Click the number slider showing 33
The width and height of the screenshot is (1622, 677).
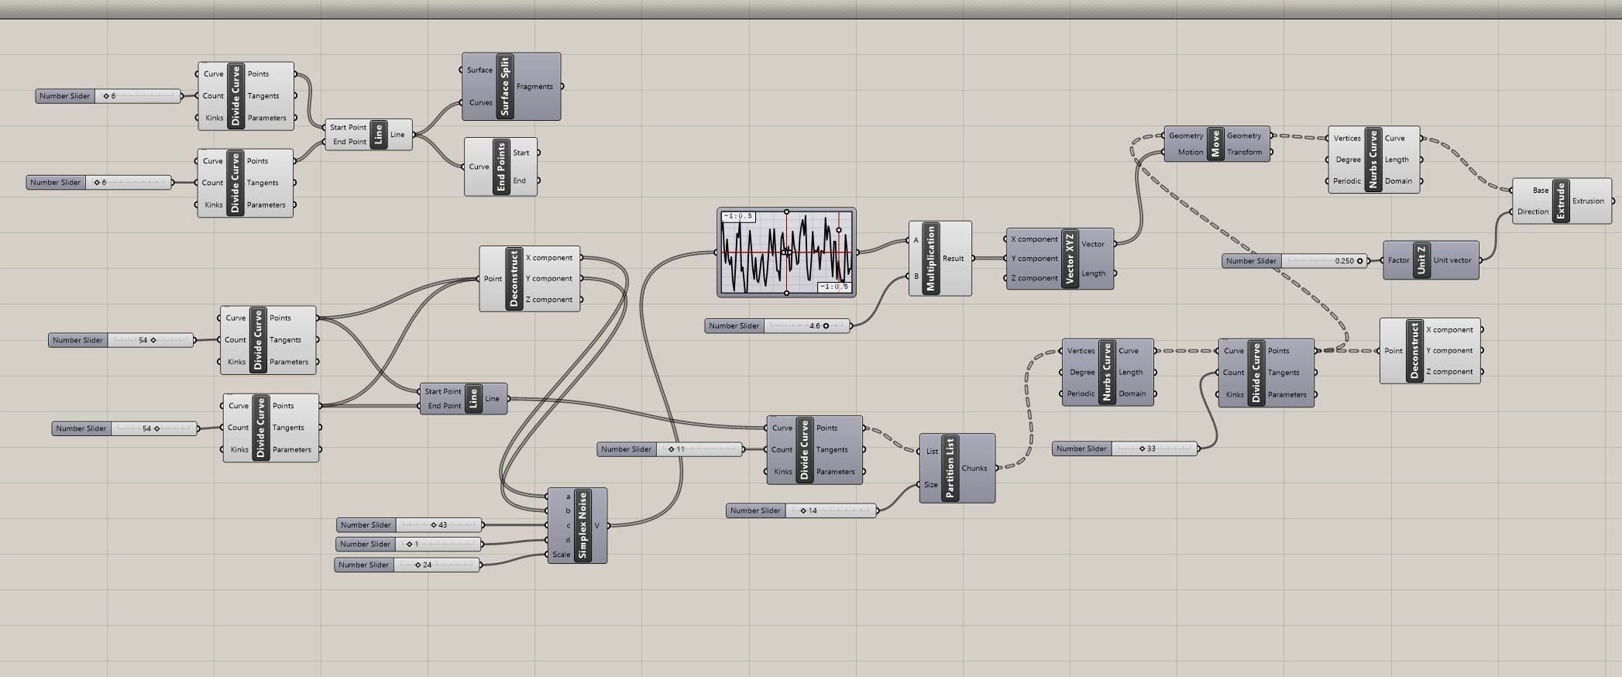(x=1125, y=448)
